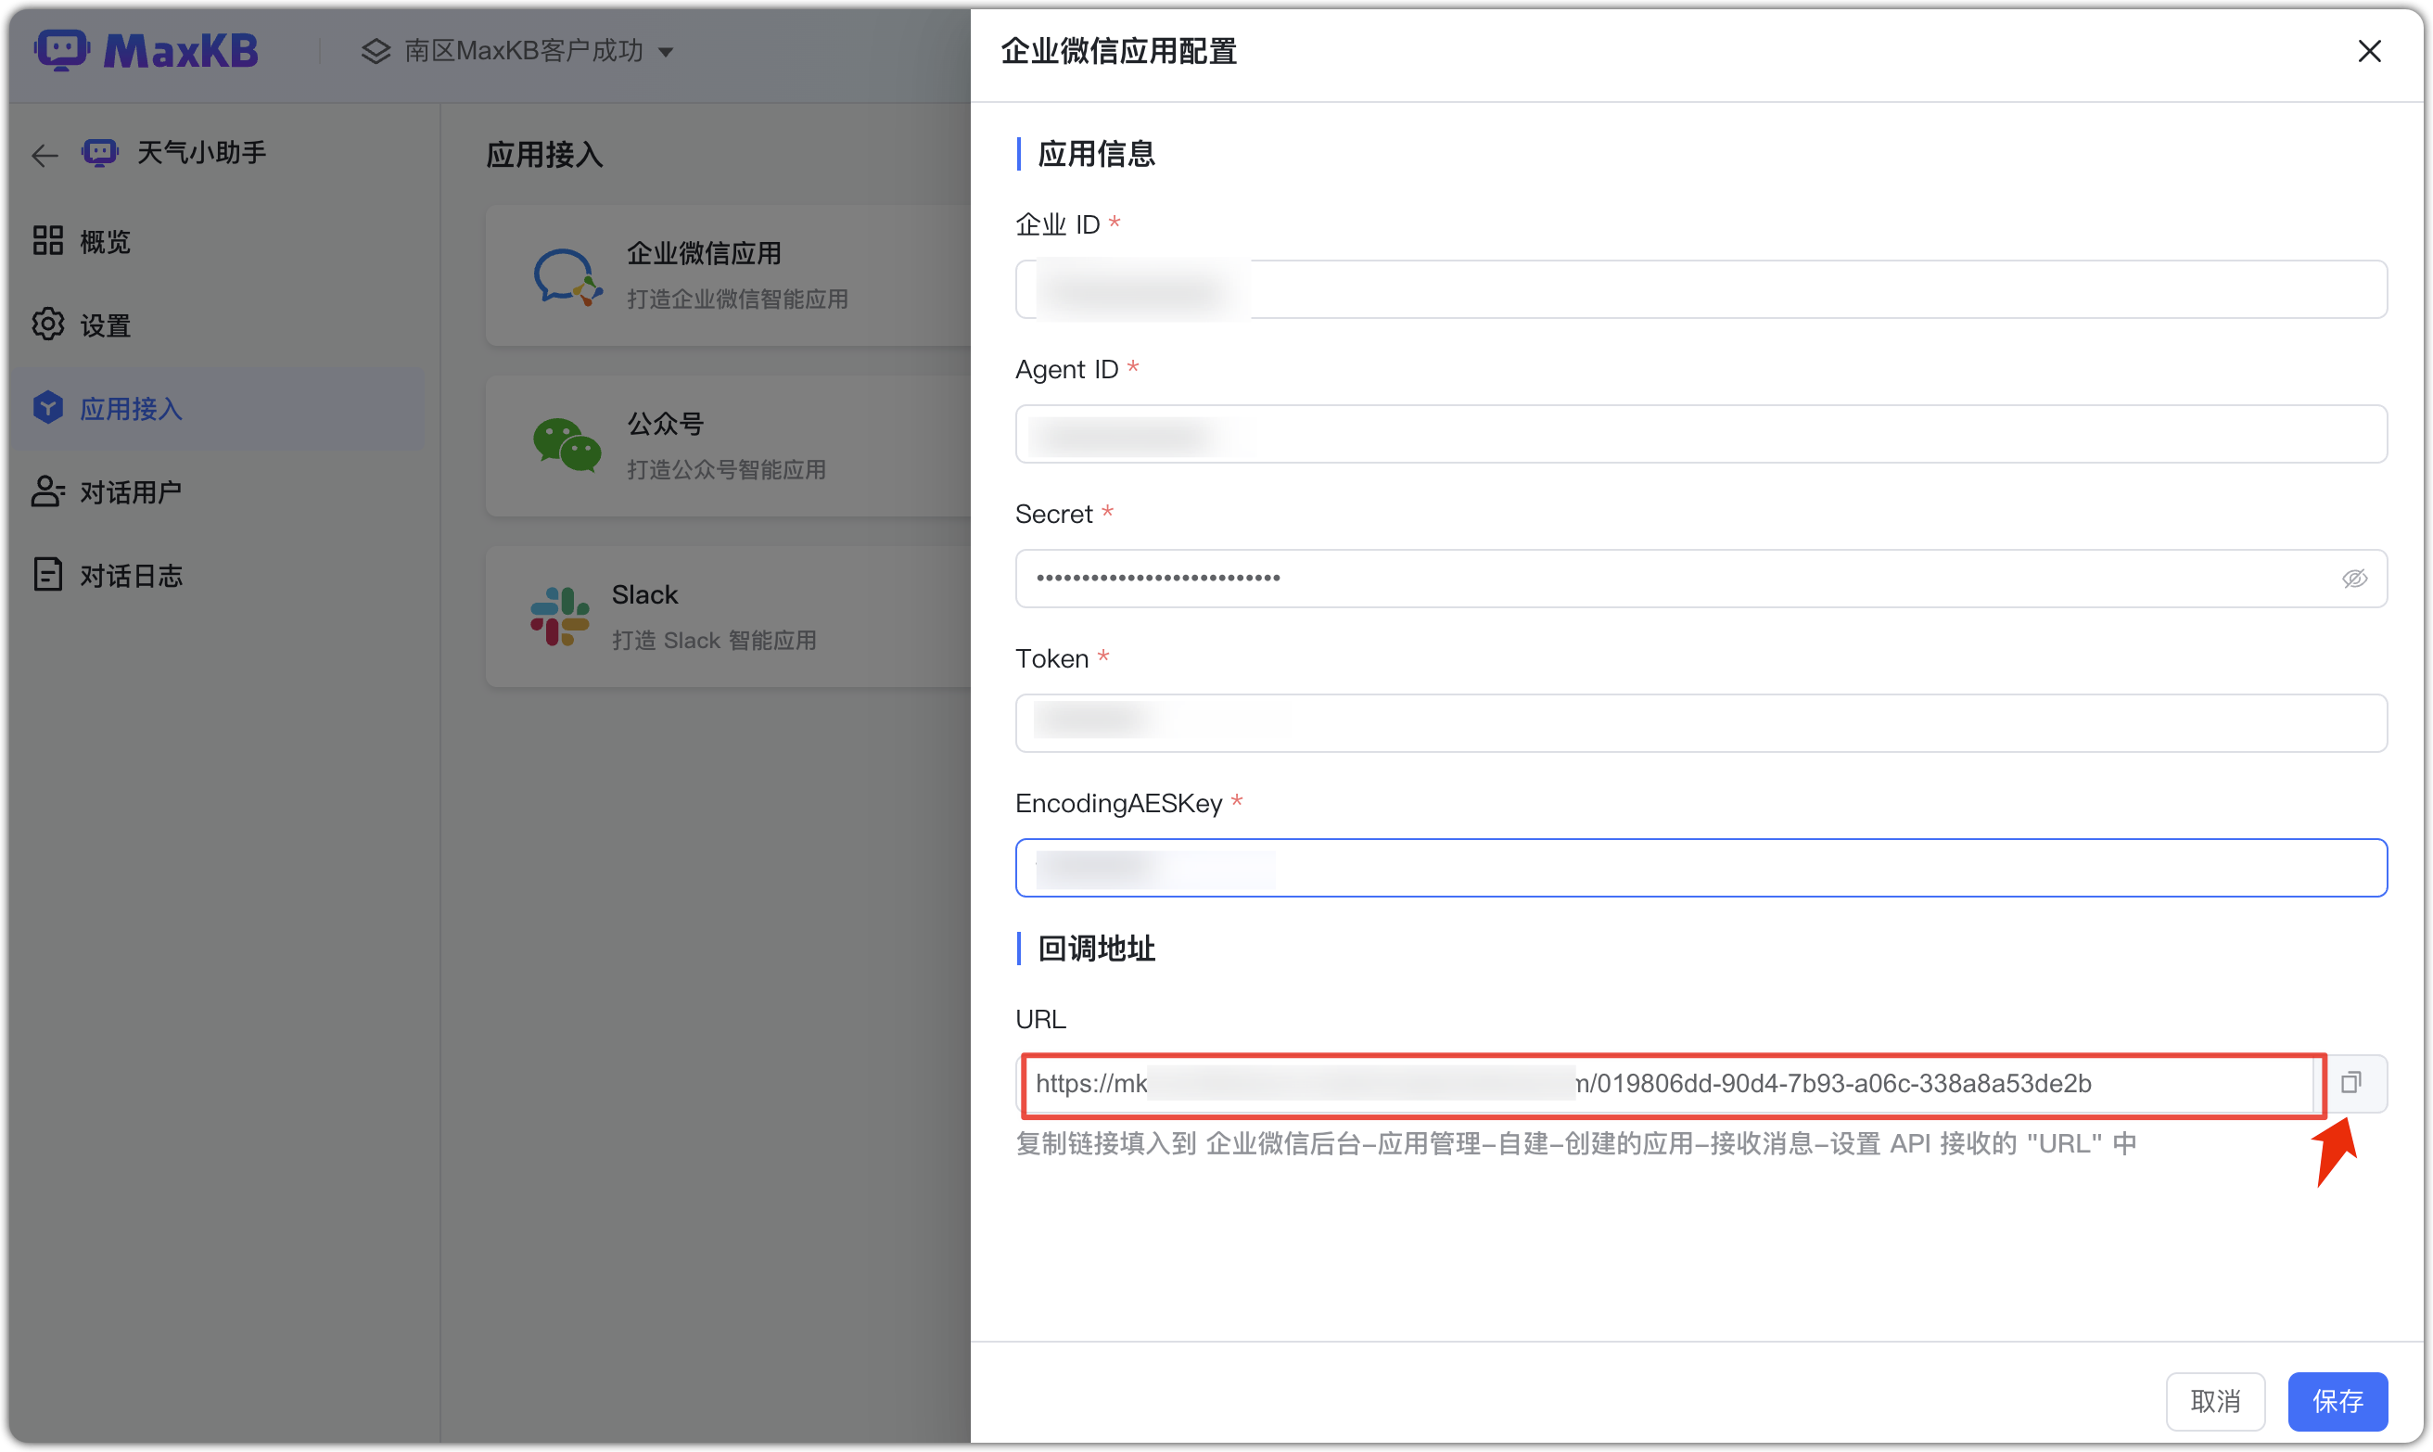Go back using the left arrow
Screen dimensions: 2433x1452
45,155
